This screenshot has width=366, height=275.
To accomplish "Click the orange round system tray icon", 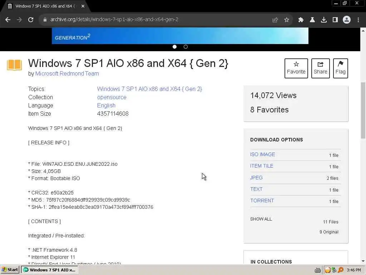I will pos(327,270).
